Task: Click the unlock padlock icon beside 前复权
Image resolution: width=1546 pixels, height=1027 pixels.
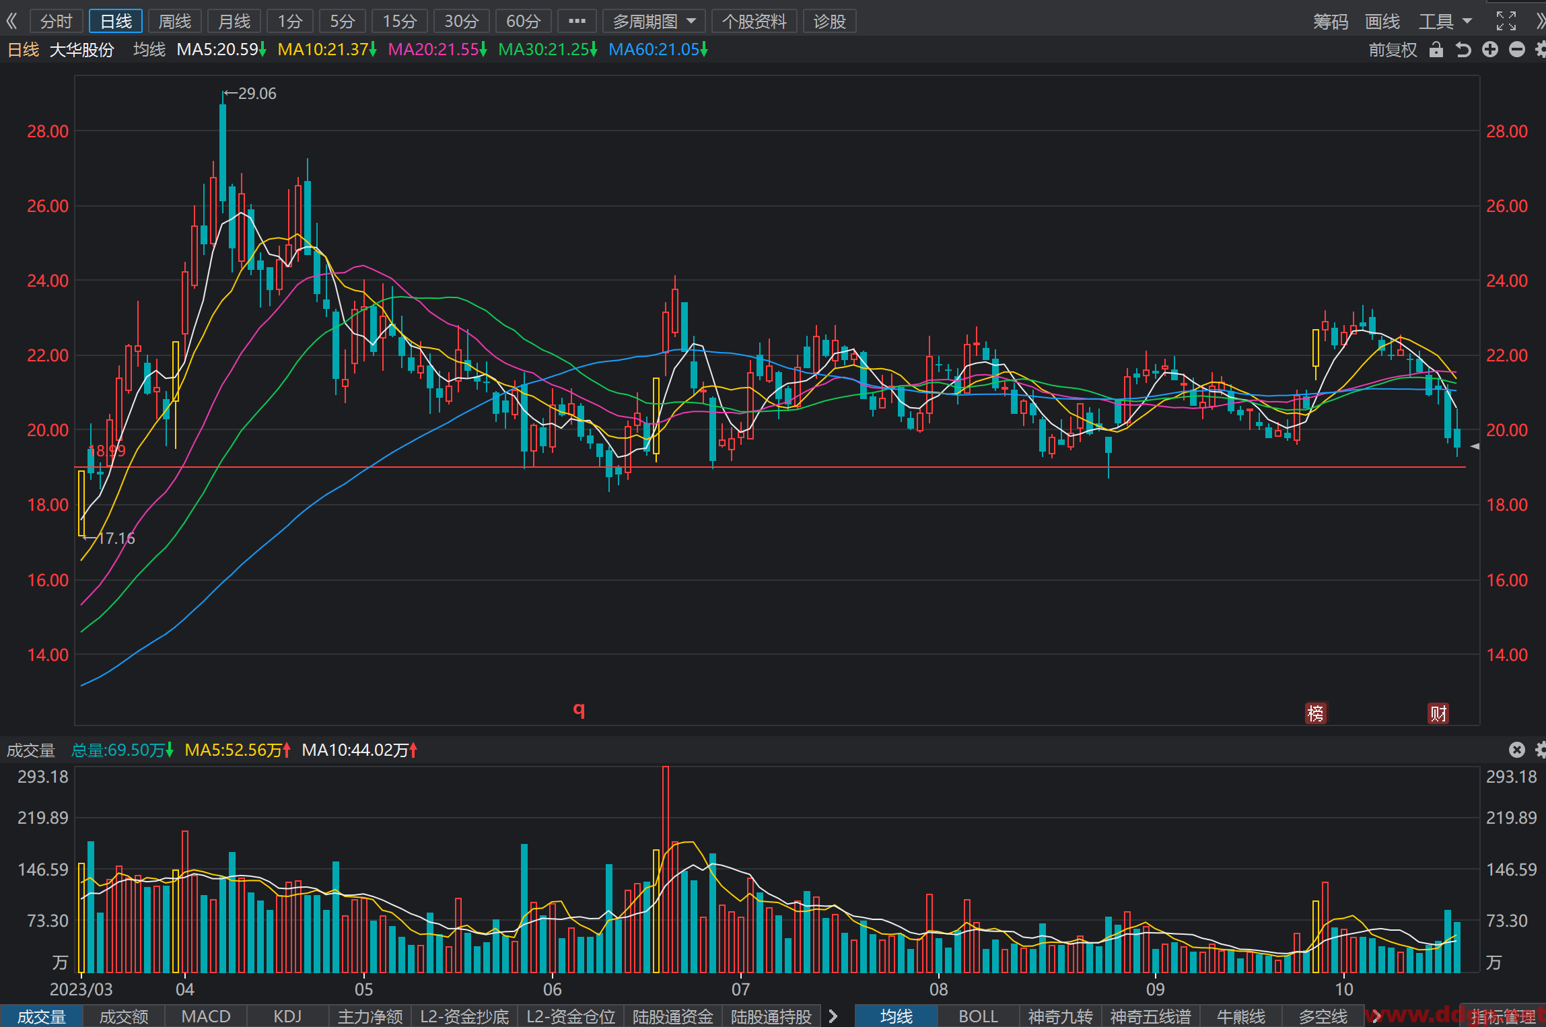Action: point(1436,50)
